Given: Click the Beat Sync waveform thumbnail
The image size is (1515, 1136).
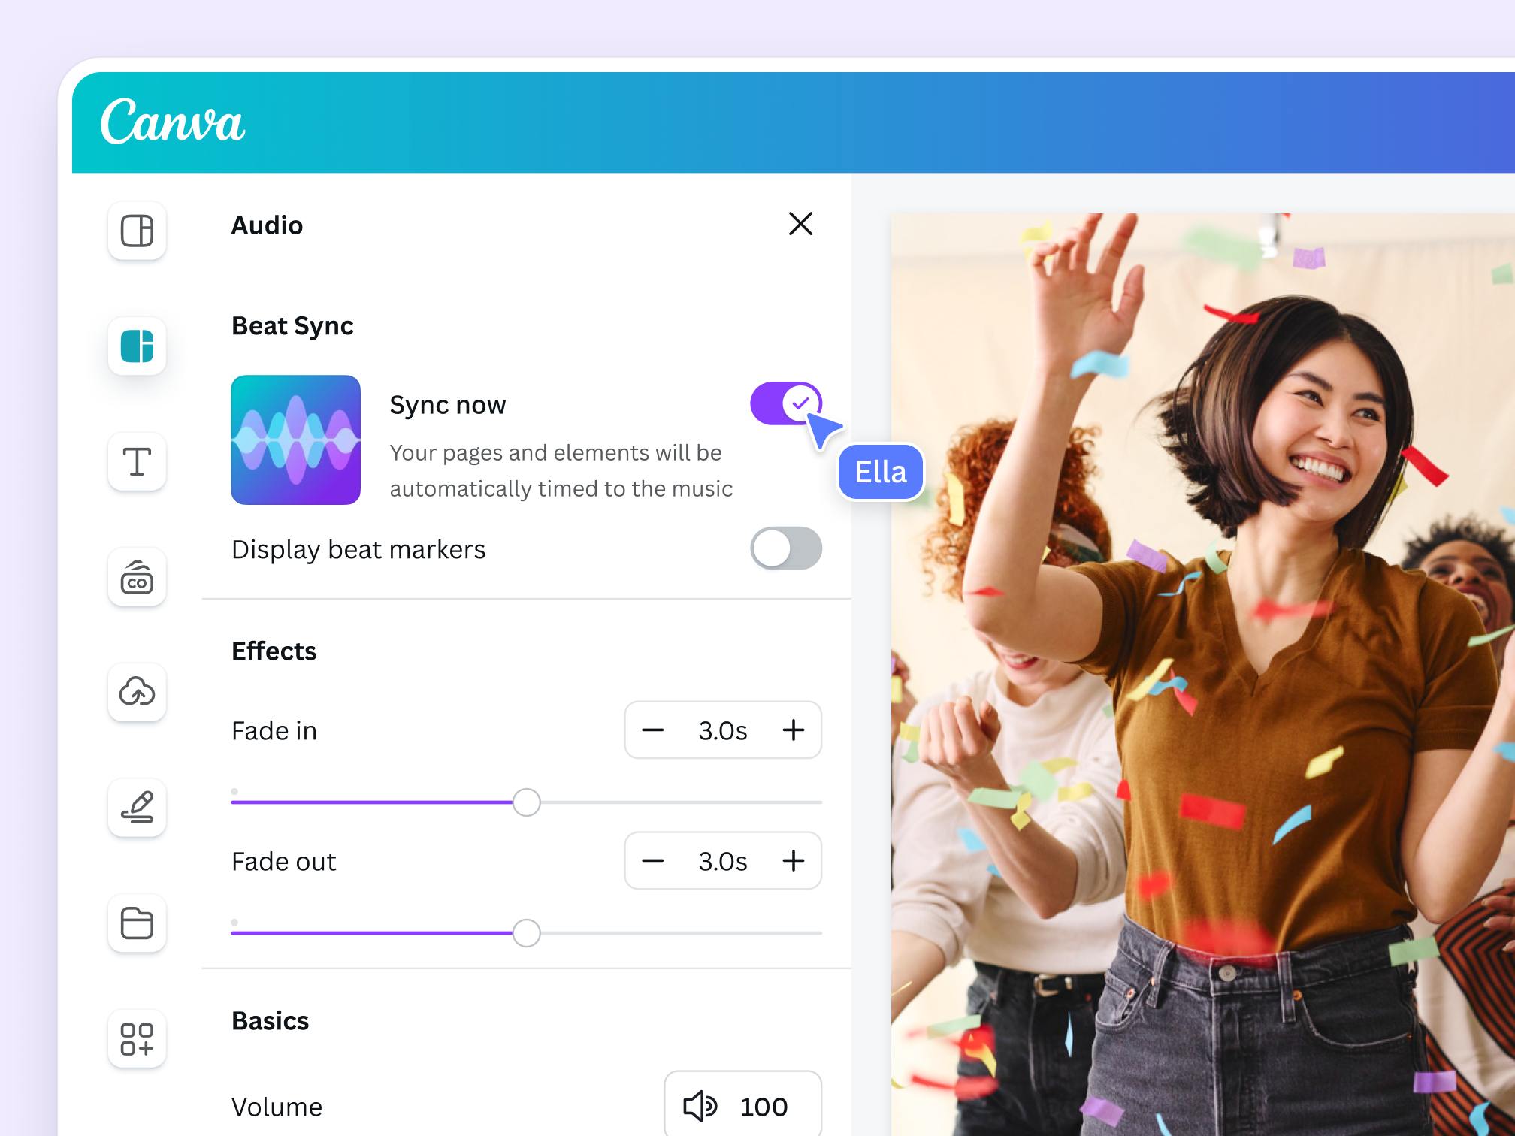Looking at the screenshot, I should click(295, 440).
